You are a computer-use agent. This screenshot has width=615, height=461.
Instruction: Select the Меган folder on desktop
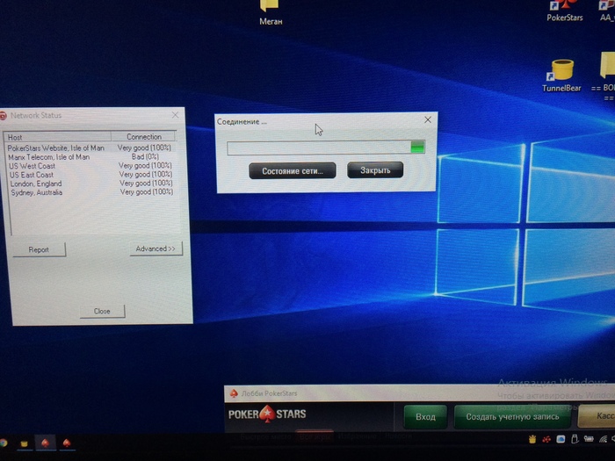(x=271, y=12)
